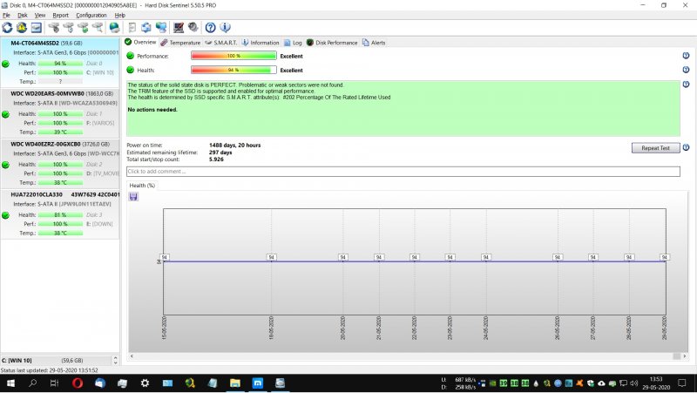Screen dimensions: 697x393
Task: Click the save floppy icon above health chart
Action: 133,197
